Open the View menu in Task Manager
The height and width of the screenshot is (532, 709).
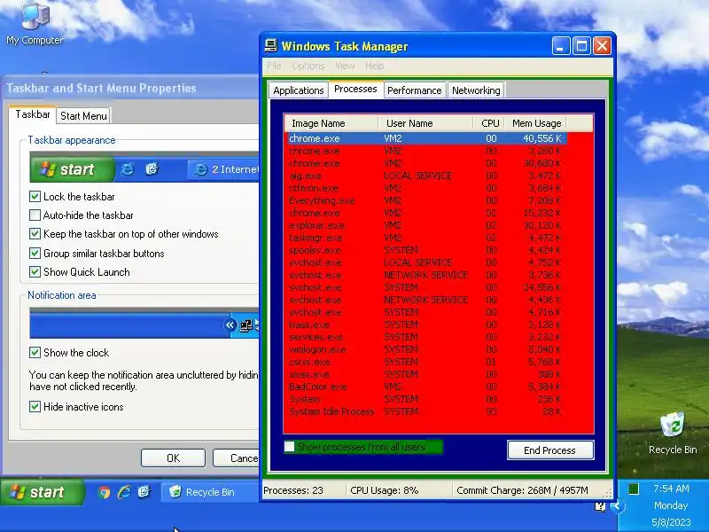click(345, 66)
